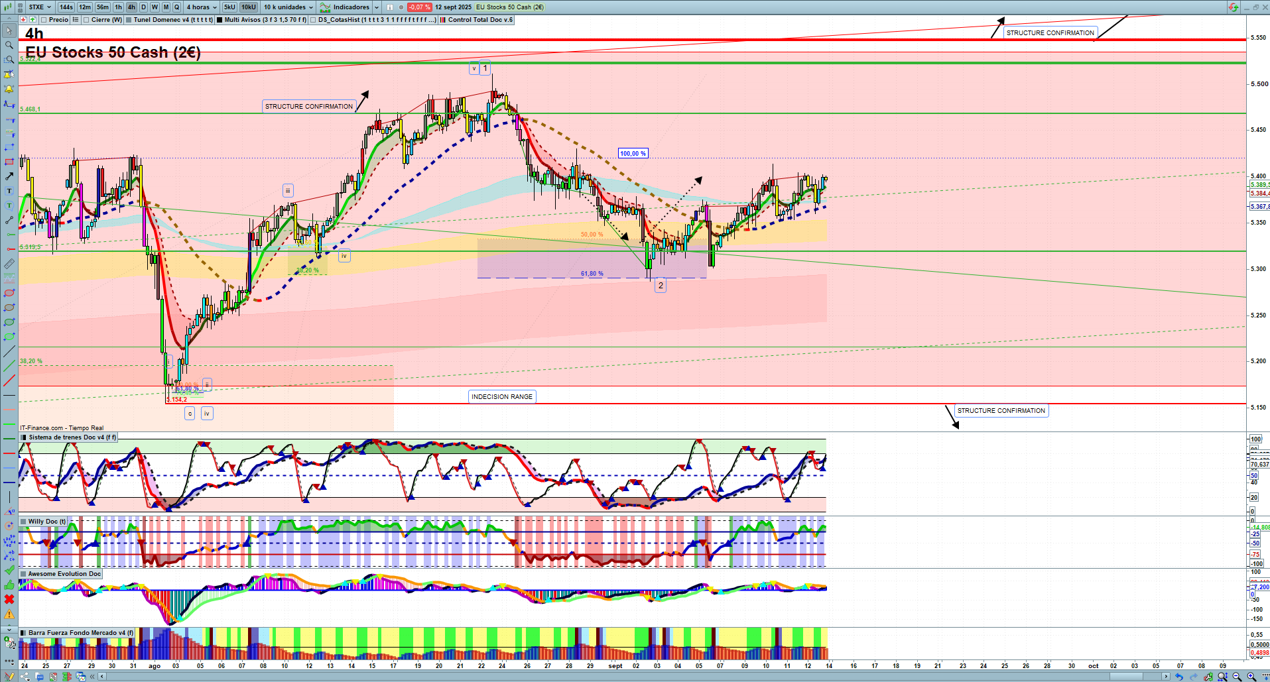
Task: Select the arrow drawing tool
Action: click(x=9, y=176)
